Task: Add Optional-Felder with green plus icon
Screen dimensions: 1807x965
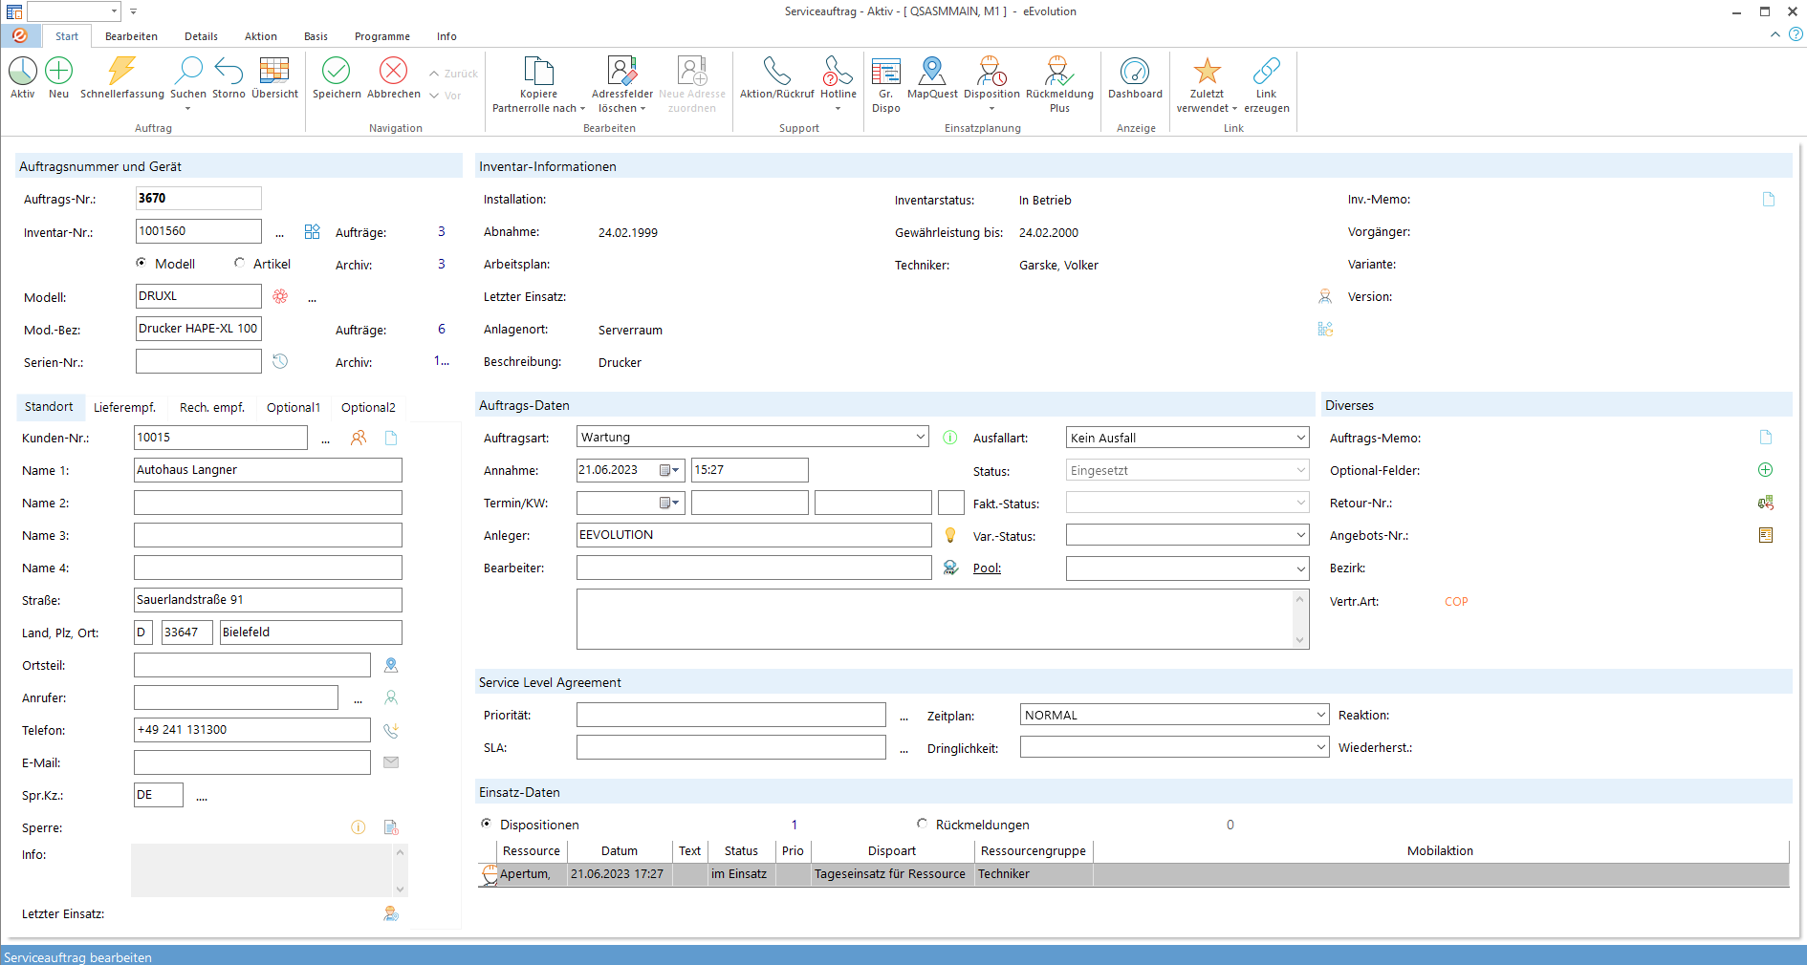Action: [1766, 470]
